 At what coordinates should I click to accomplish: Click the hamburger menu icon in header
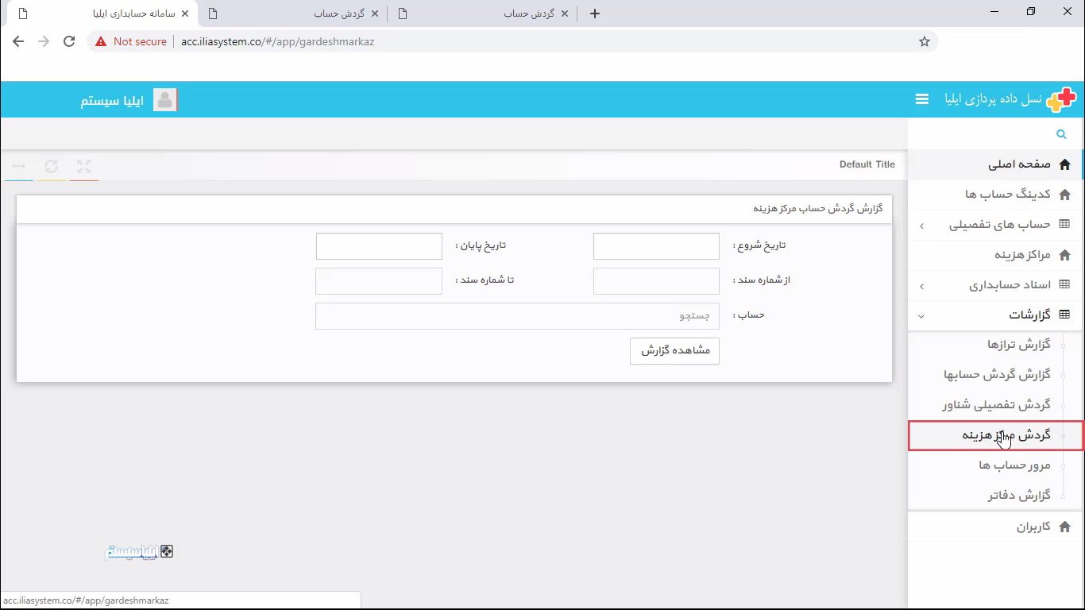coord(921,98)
